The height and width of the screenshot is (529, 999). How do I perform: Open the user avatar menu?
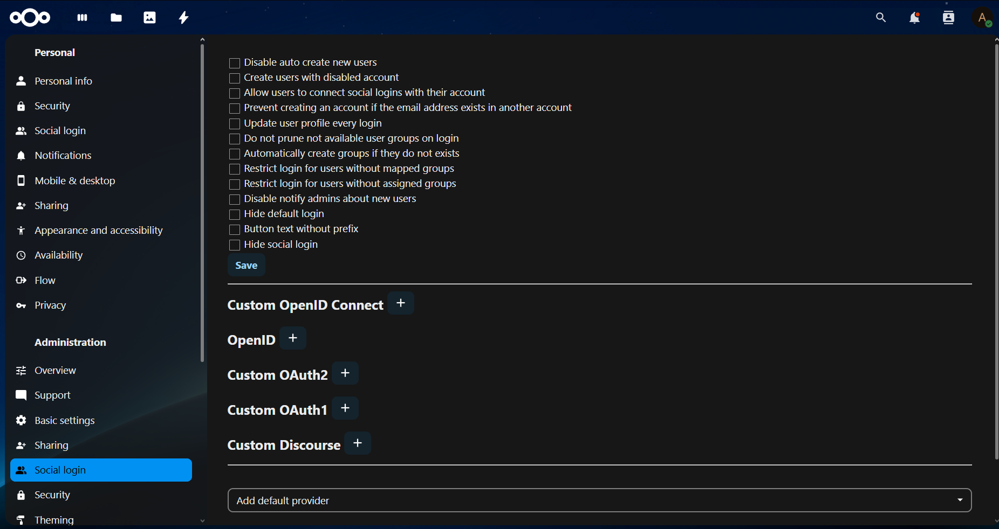[x=982, y=18]
